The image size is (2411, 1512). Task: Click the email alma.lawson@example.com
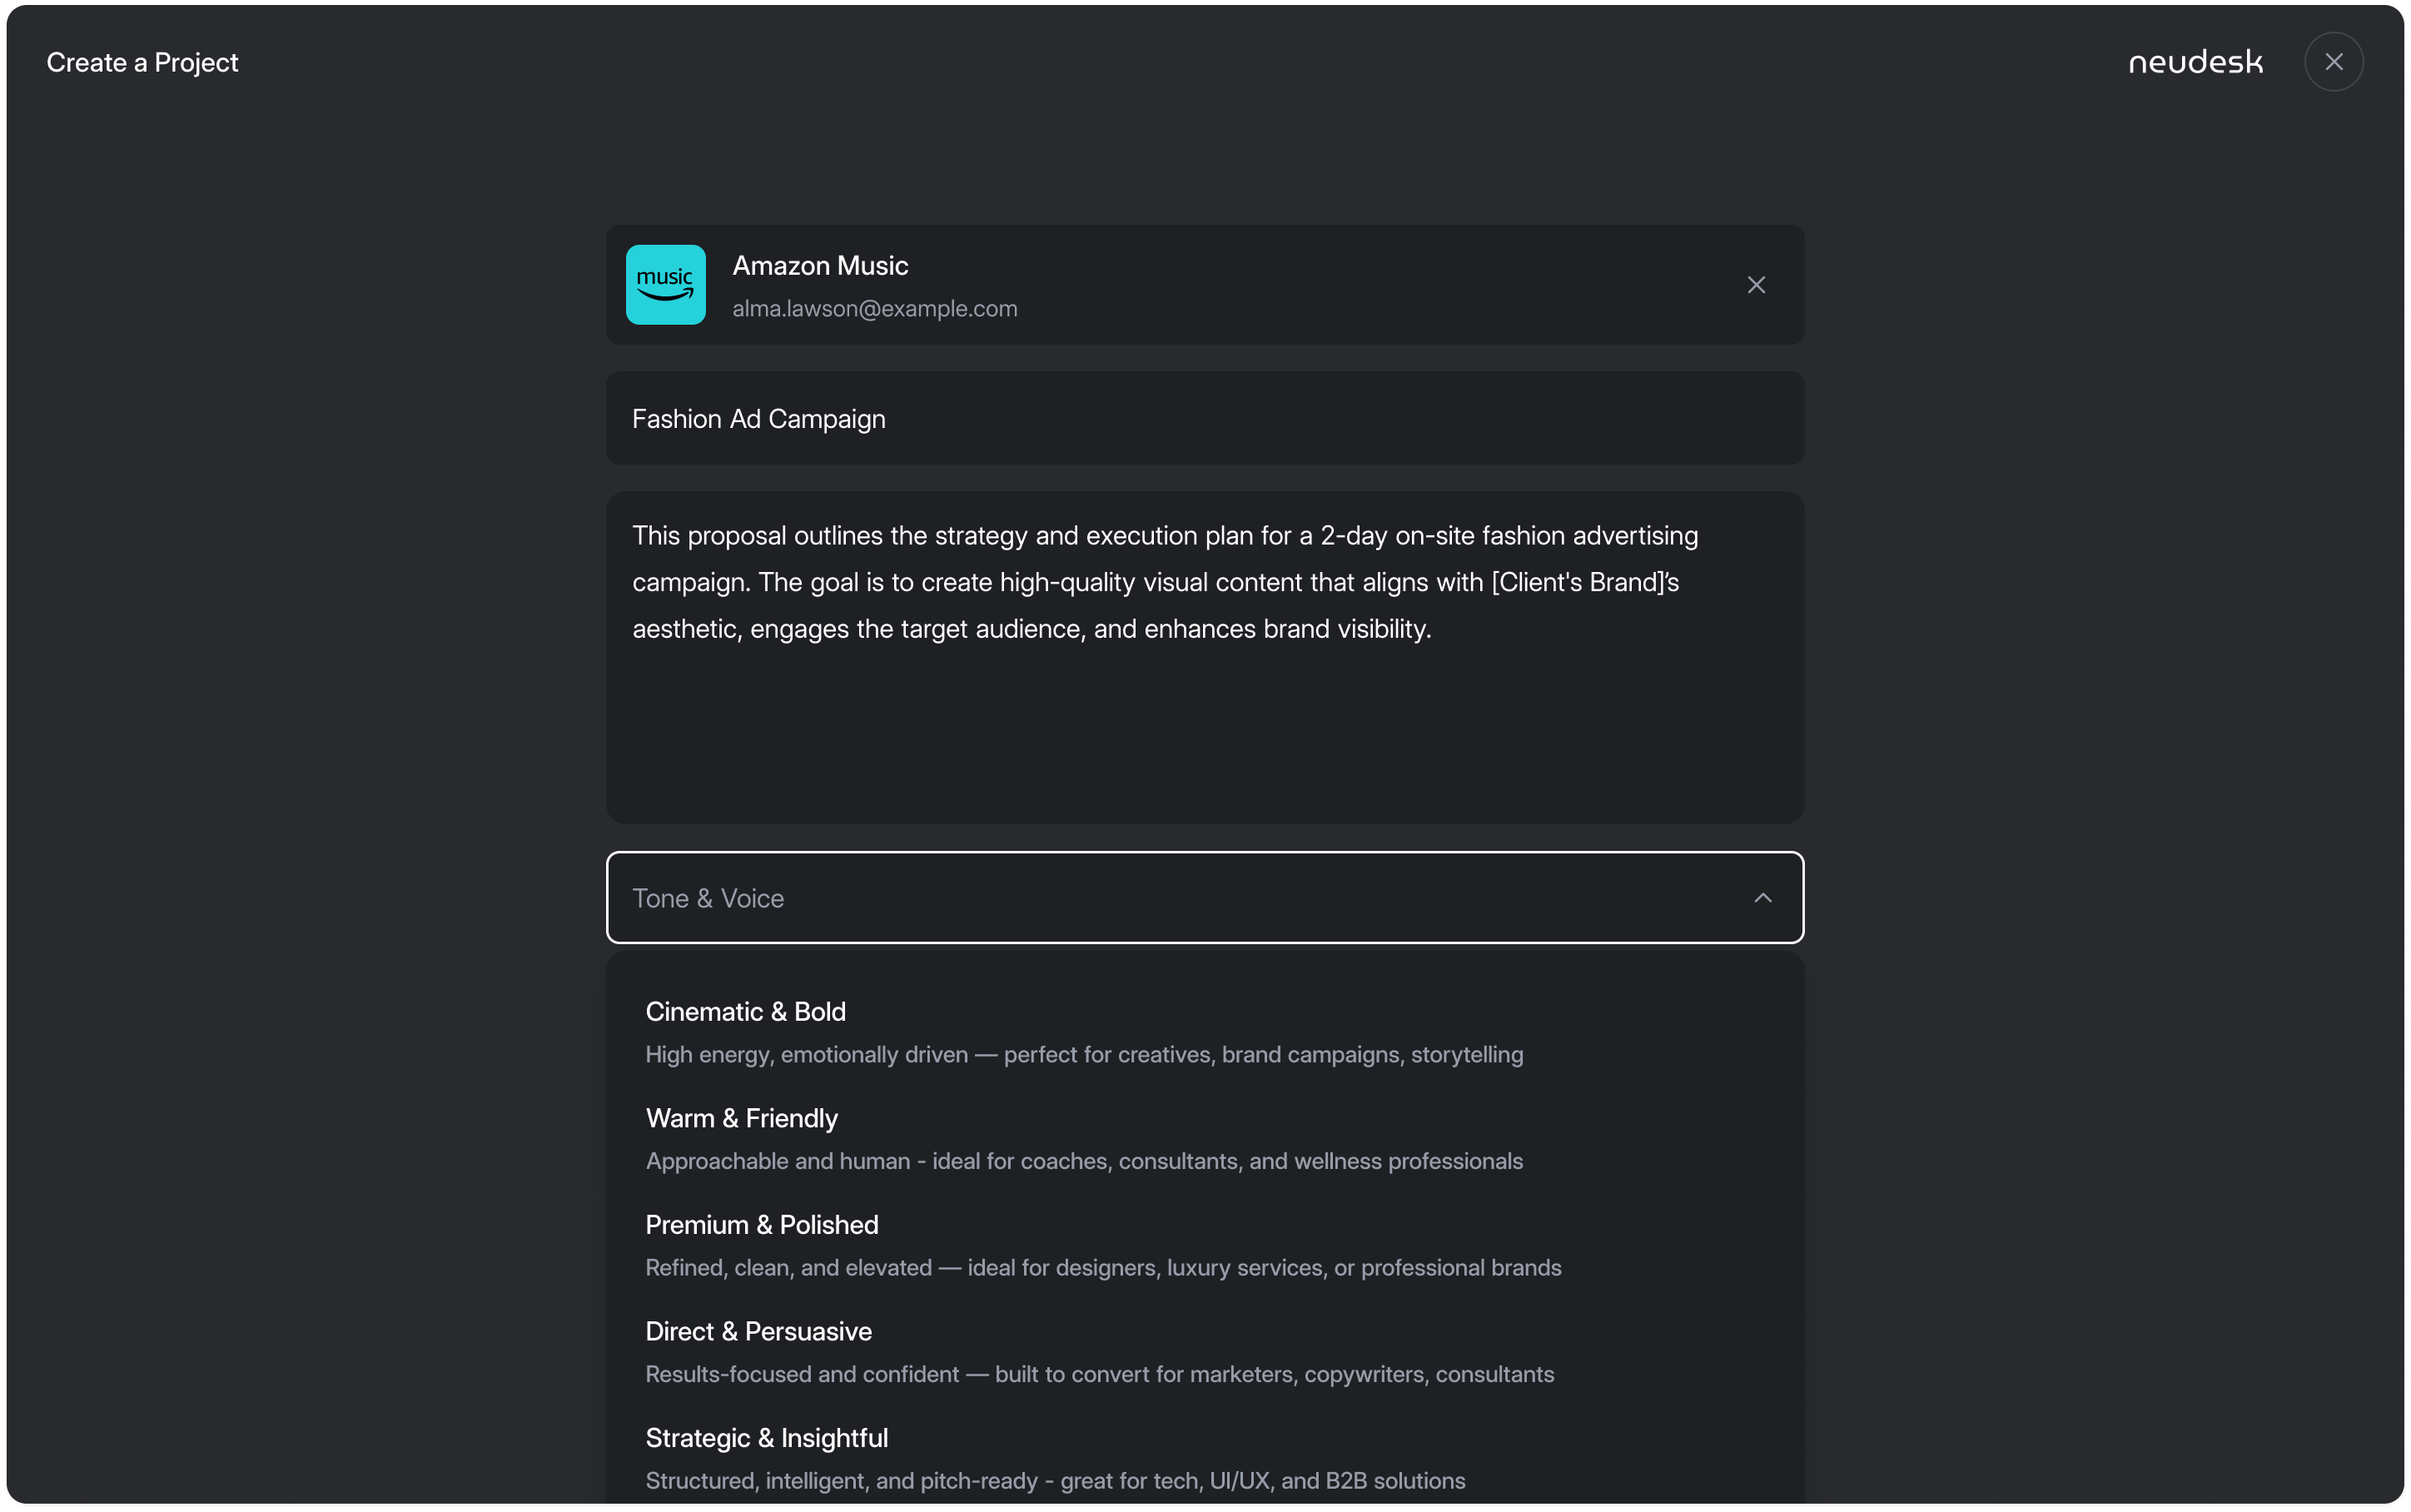tap(873, 309)
